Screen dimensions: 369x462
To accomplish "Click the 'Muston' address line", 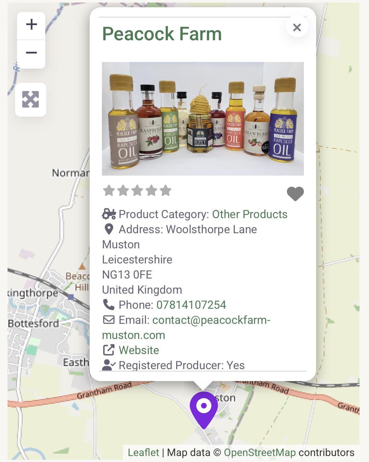I will pyautogui.click(x=121, y=245).
